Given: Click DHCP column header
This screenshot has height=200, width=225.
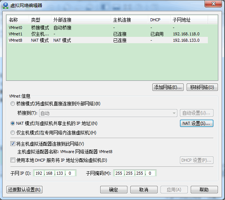Looking at the screenshot, I should coord(159,20).
